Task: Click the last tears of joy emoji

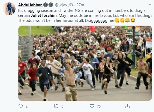Action: [133, 20]
